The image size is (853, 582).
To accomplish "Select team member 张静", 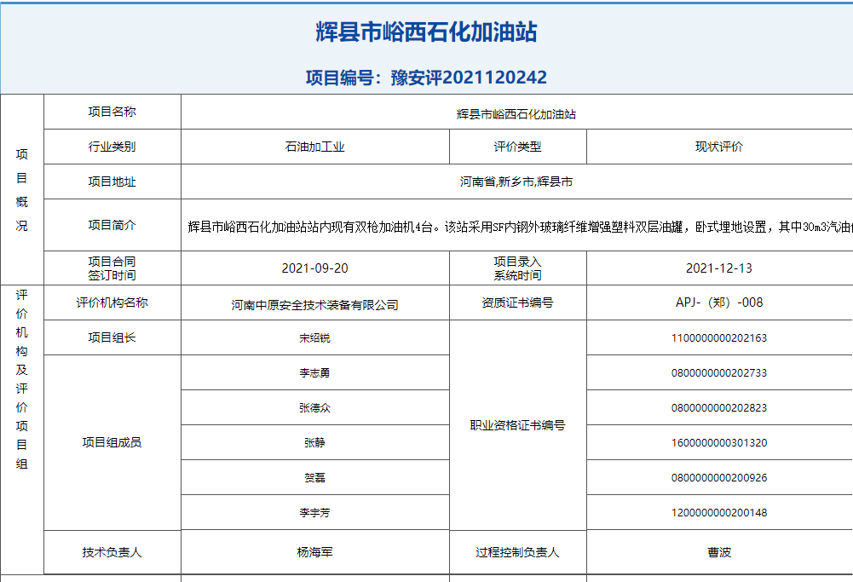I will pyautogui.click(x=315, y=443).
